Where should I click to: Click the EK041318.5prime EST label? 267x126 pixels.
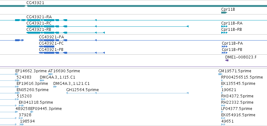(36, 102)
